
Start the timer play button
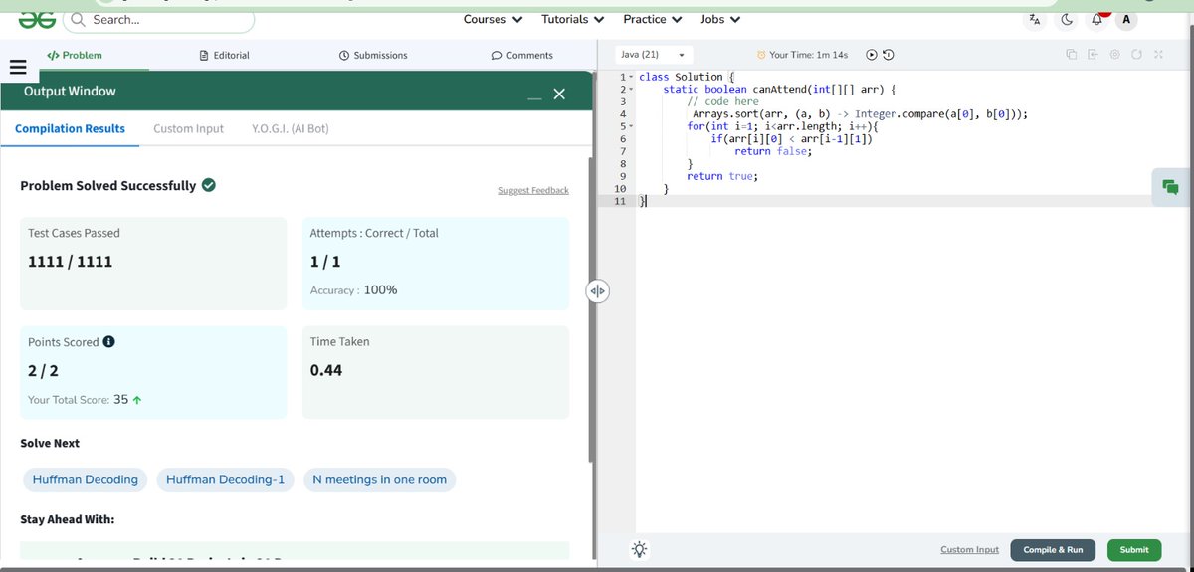tap(872, 55)
